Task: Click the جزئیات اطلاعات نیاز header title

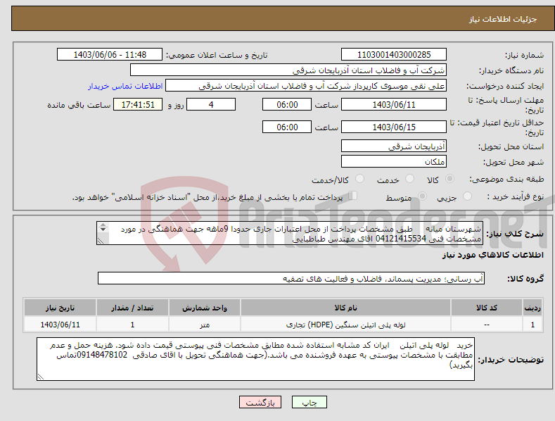Action: (x=503, y=19)
